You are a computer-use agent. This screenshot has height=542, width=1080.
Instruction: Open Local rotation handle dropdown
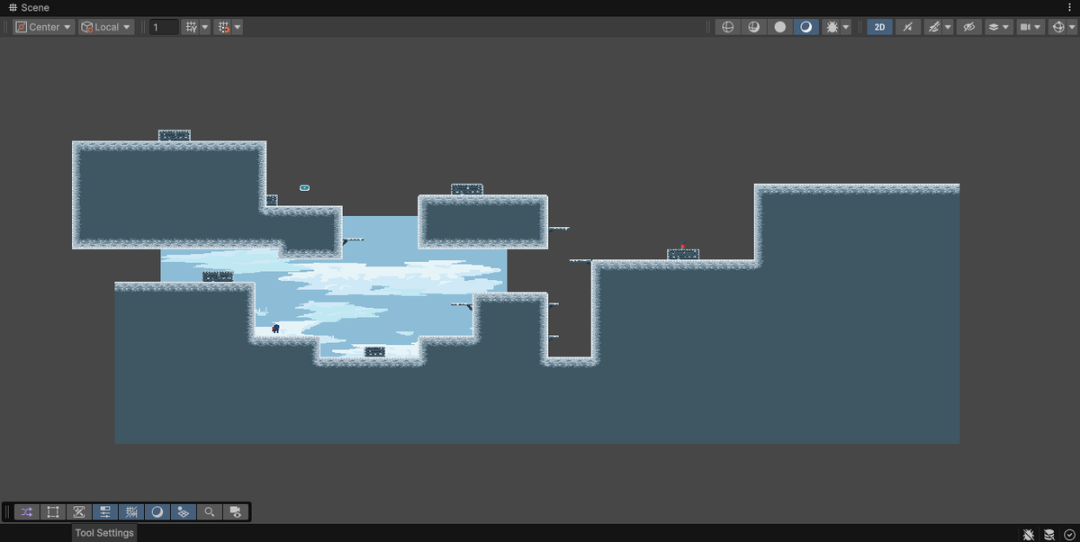pos(106,27)
